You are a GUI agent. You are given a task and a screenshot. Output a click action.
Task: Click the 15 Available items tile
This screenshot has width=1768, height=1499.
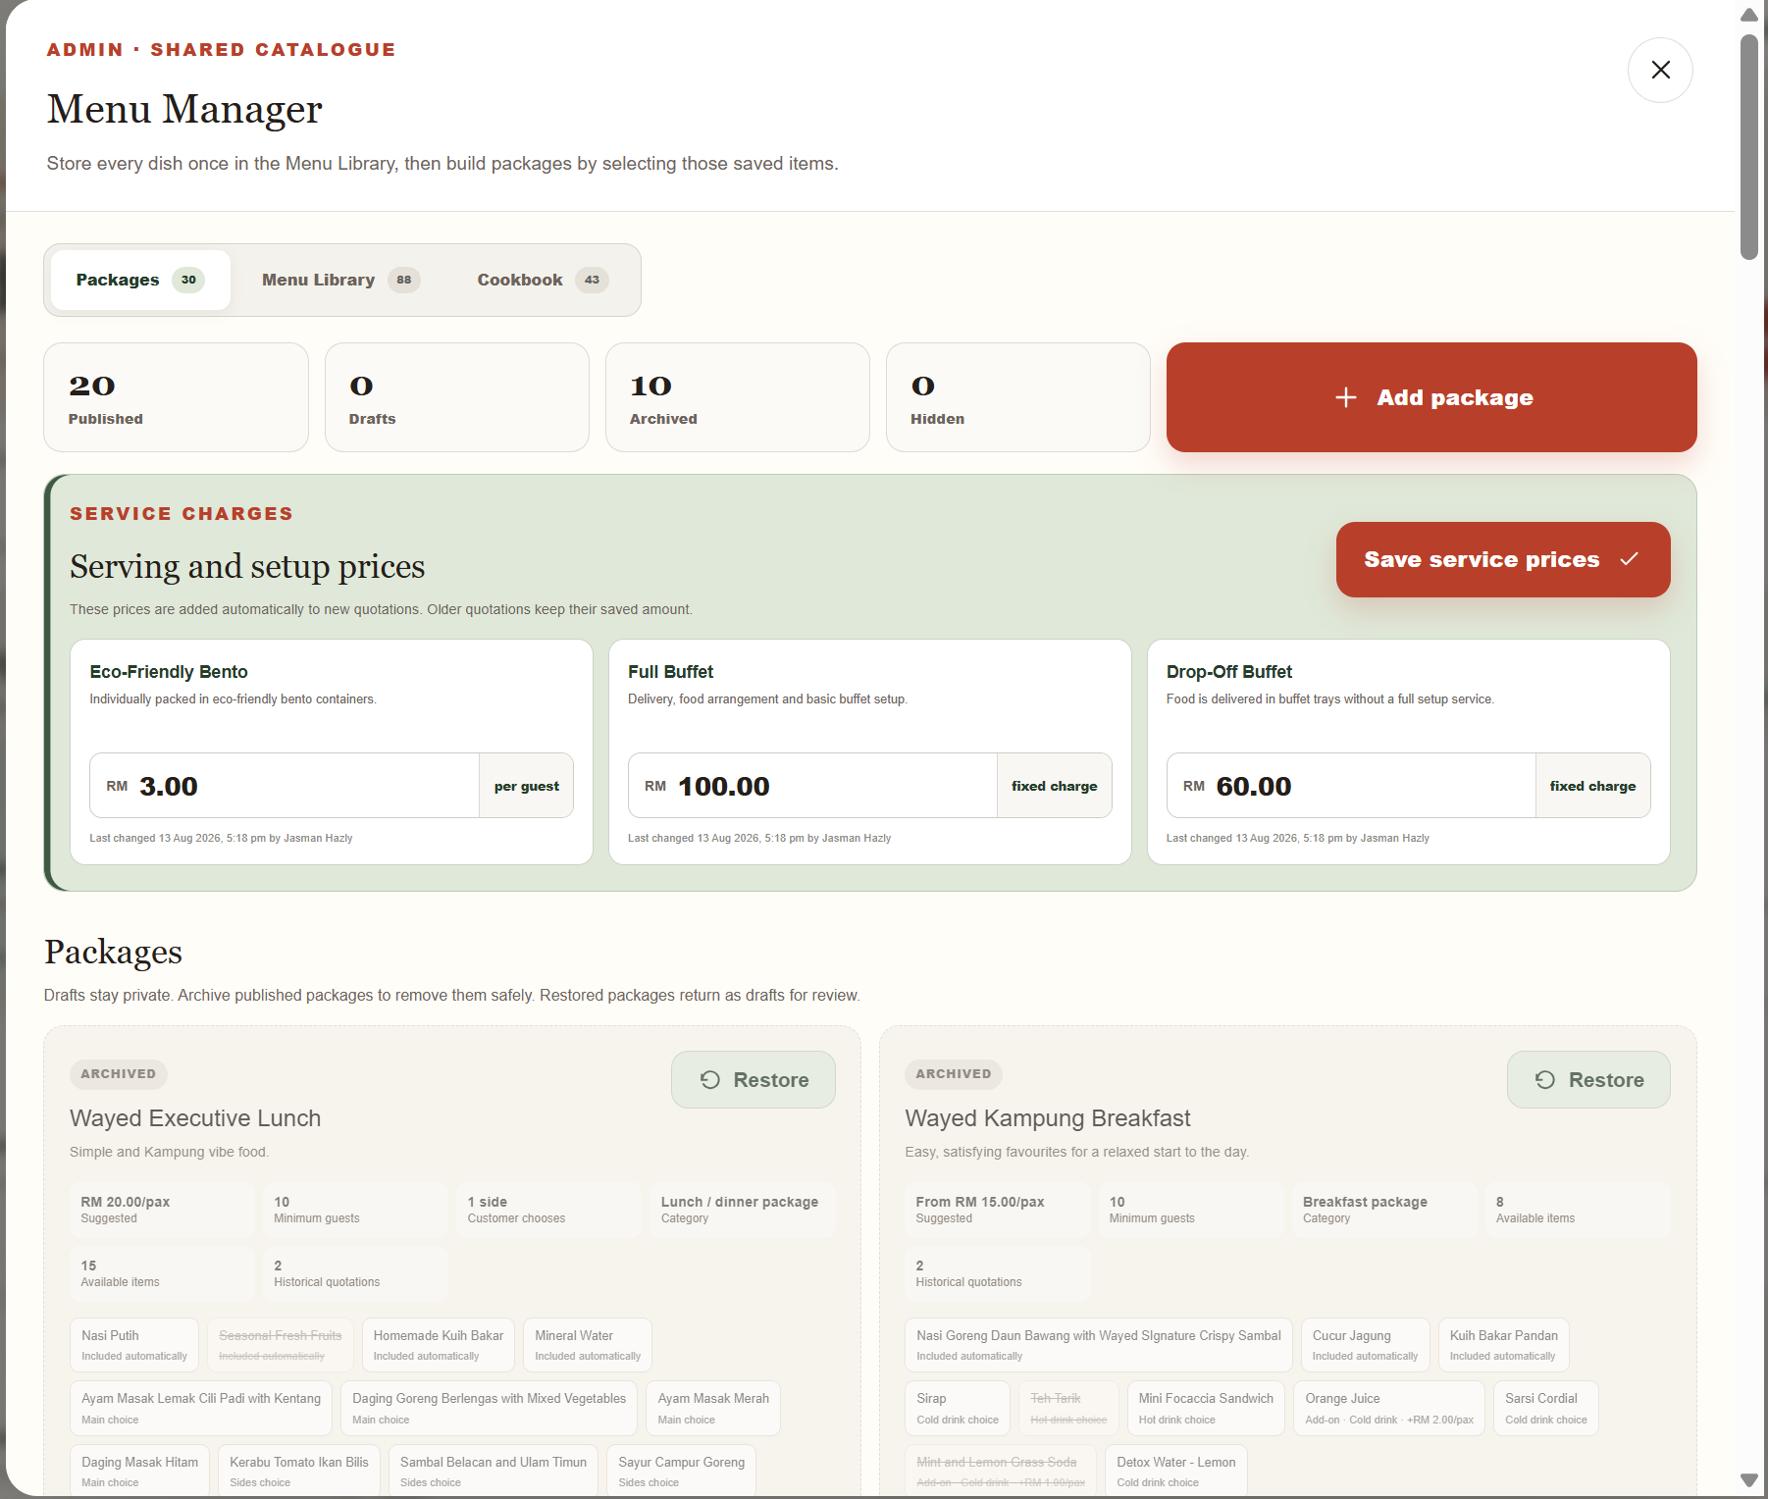click(162, 1273)
